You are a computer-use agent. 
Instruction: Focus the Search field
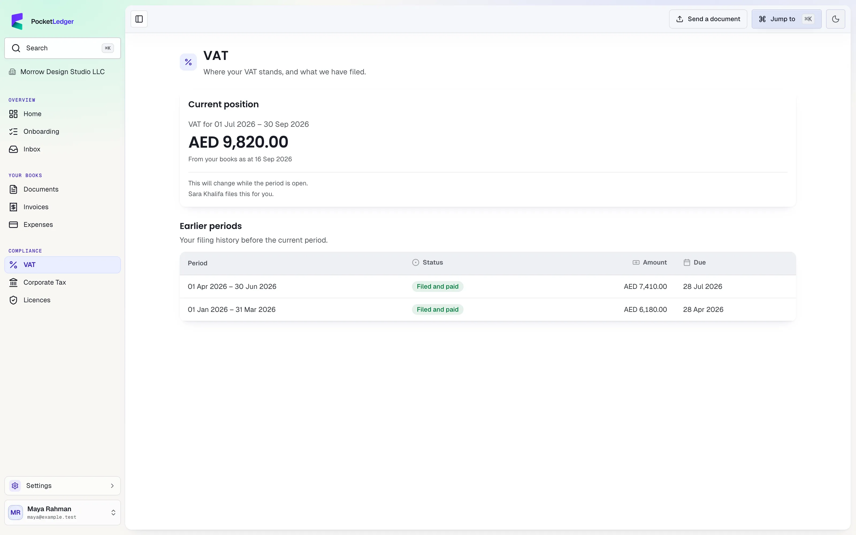[63, 48]
